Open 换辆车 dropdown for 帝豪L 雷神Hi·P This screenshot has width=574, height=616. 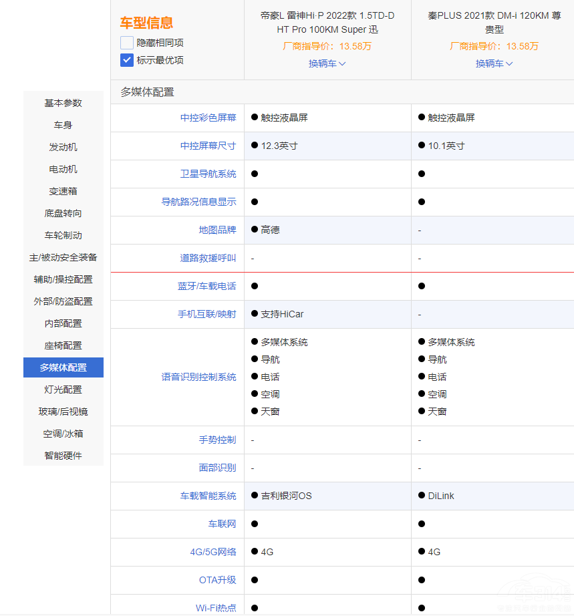pos(327,63)
